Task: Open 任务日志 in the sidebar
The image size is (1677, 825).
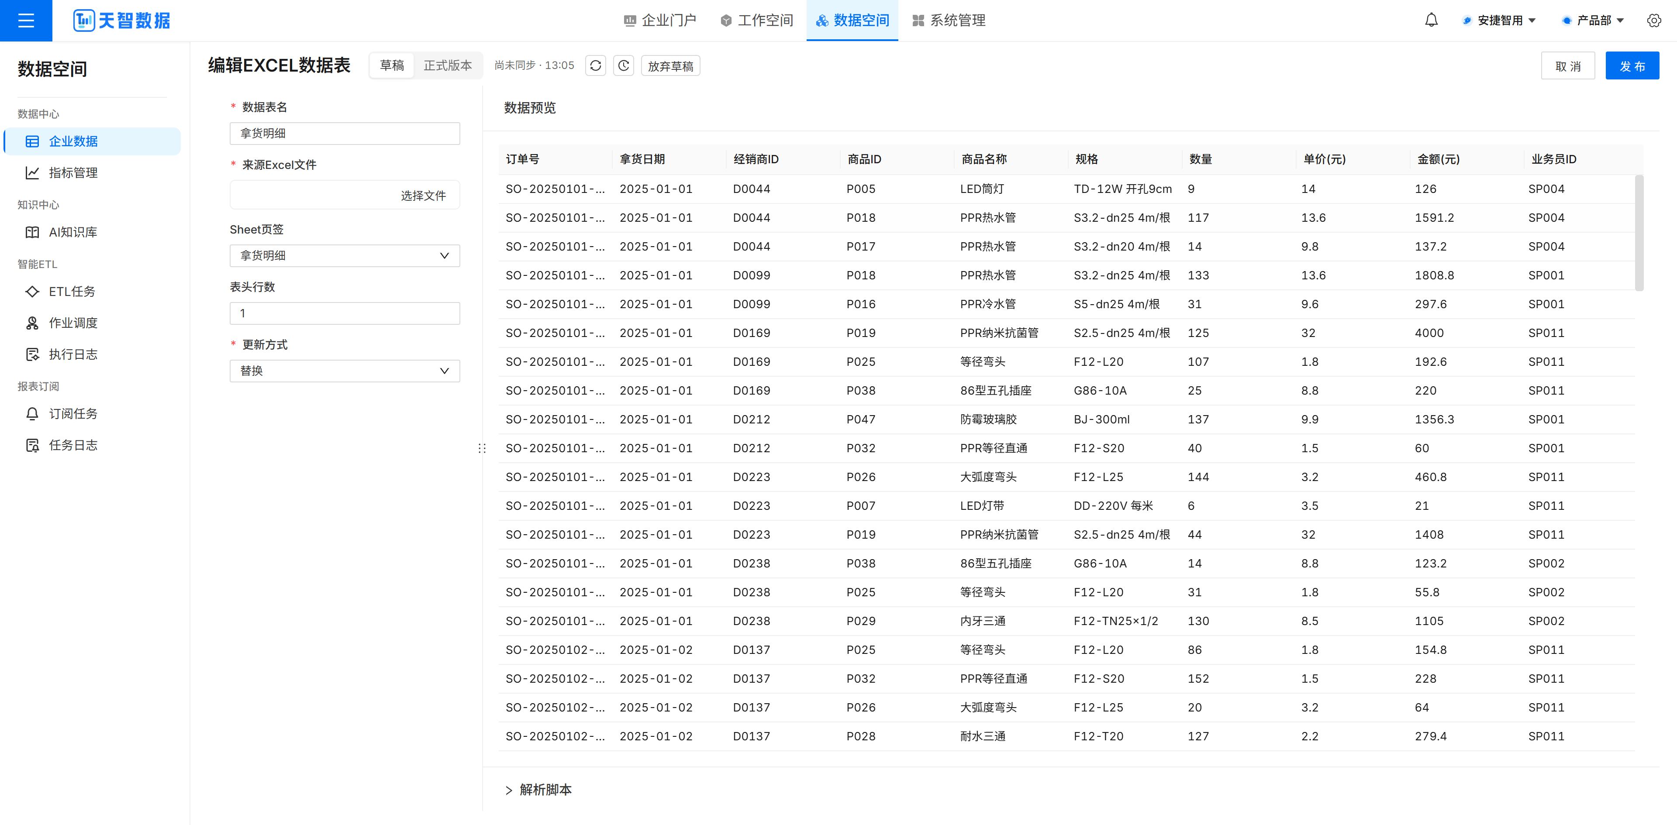Action: pos(93,445)
